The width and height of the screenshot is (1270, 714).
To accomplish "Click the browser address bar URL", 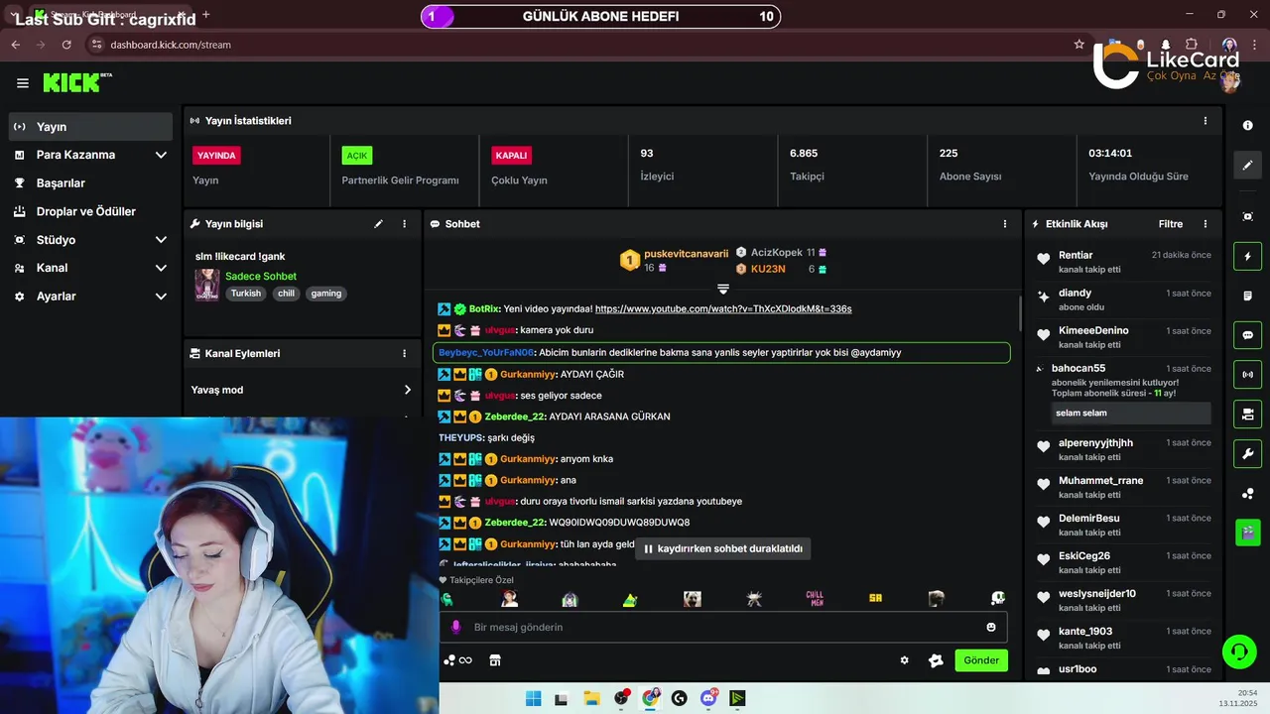I will (x=171, y=45).
